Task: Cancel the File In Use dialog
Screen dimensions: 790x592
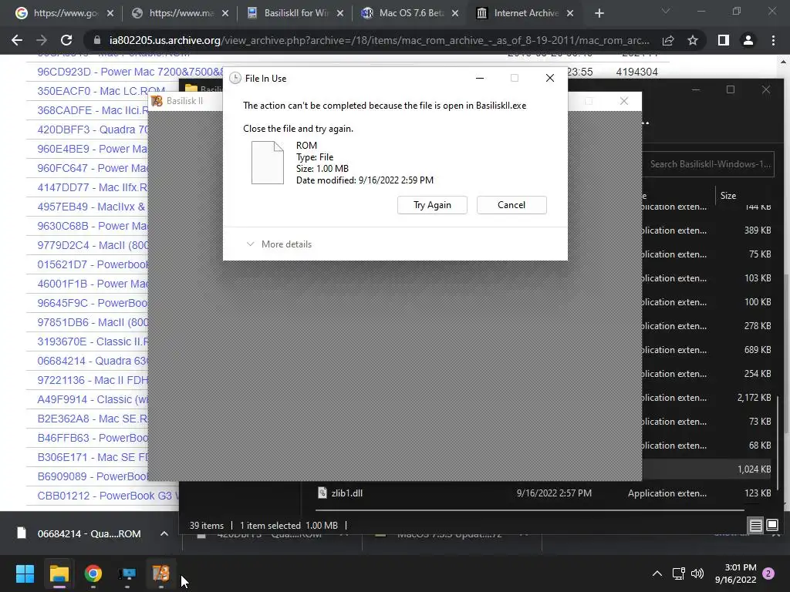Action: (x=511, y=205)
